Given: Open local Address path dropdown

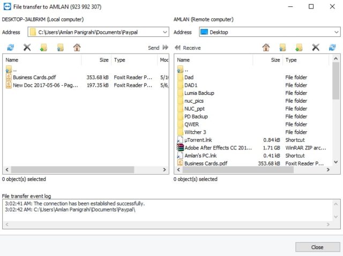Looking at the screenshot, I should click(x=165, y=32).
